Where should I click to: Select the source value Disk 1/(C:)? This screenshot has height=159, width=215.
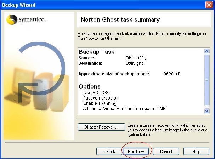click(136, 58)
